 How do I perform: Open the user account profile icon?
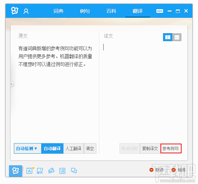26,11
